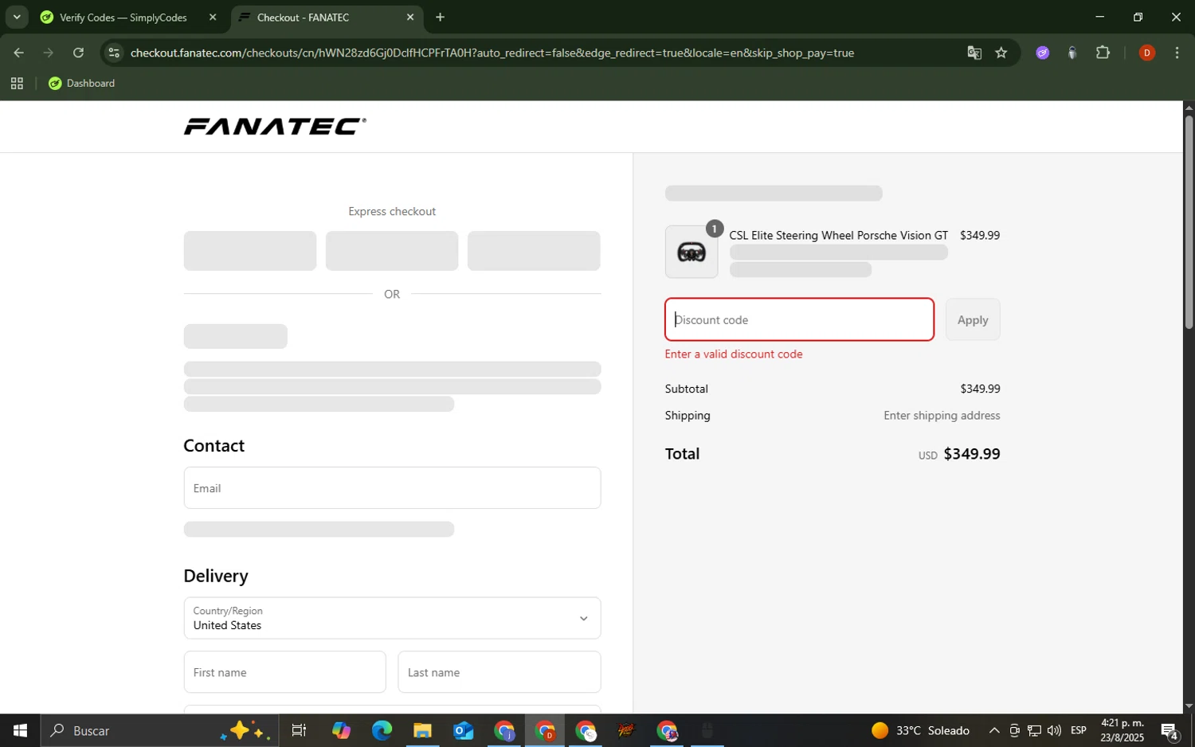Screen dimensions: 1195x747
Task: Open the robot extension icon
Action: click(1072, 53)
